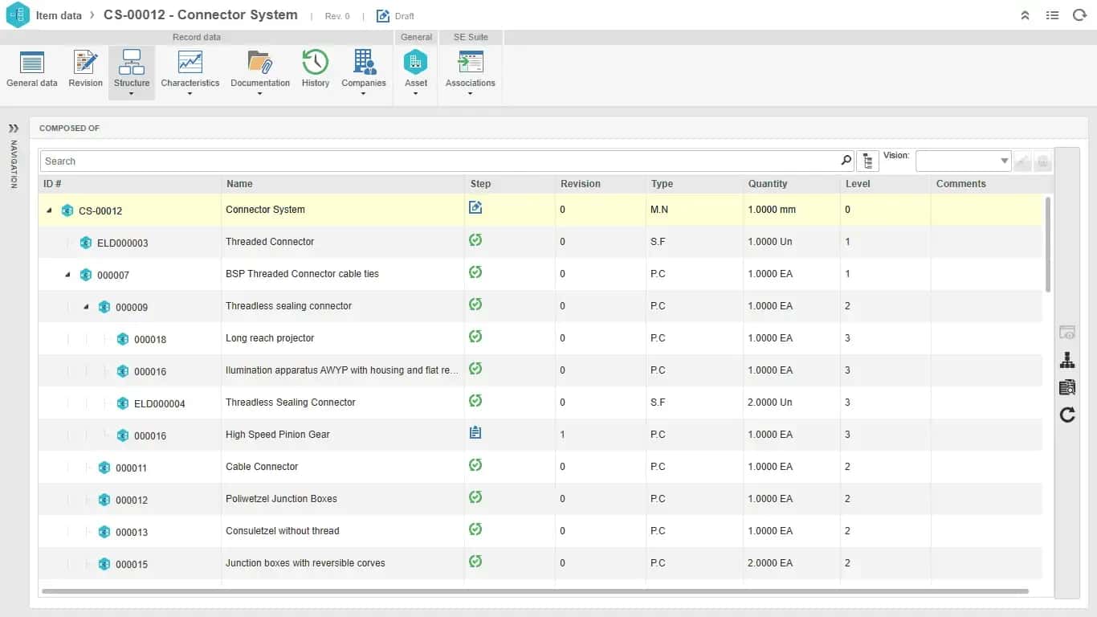The image size is (1097, 617).
Task: Click the SE Suite tab group label
Action: coord(471,37)
